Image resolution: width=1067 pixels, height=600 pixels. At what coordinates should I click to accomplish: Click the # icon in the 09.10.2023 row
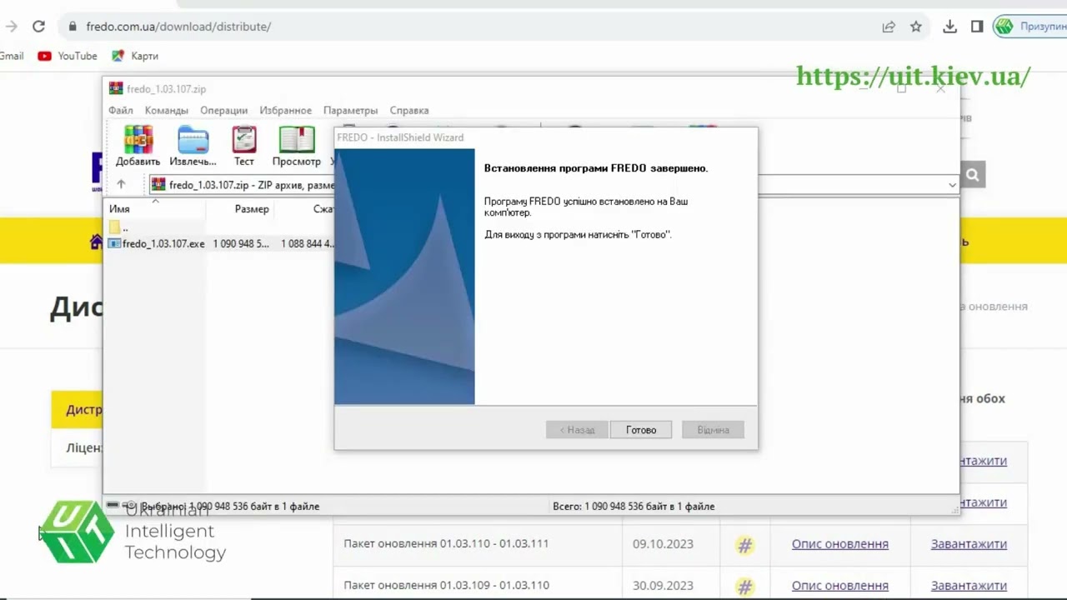coord(744,545)
